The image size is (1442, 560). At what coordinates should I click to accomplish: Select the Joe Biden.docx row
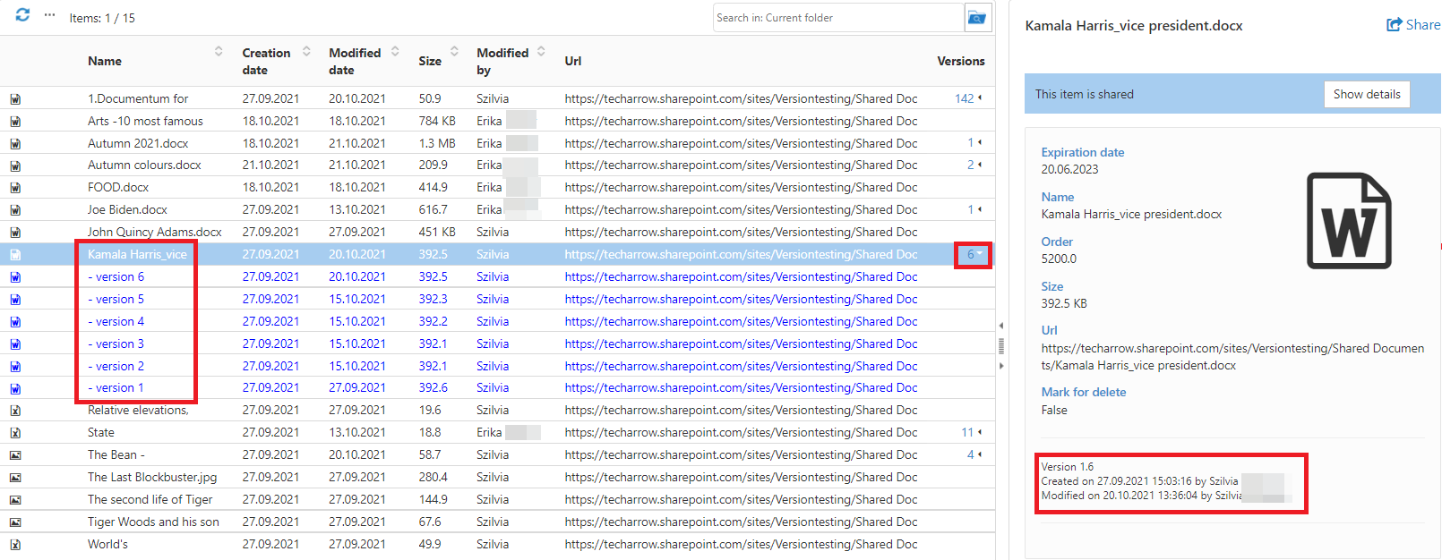[x=127, y=210]
